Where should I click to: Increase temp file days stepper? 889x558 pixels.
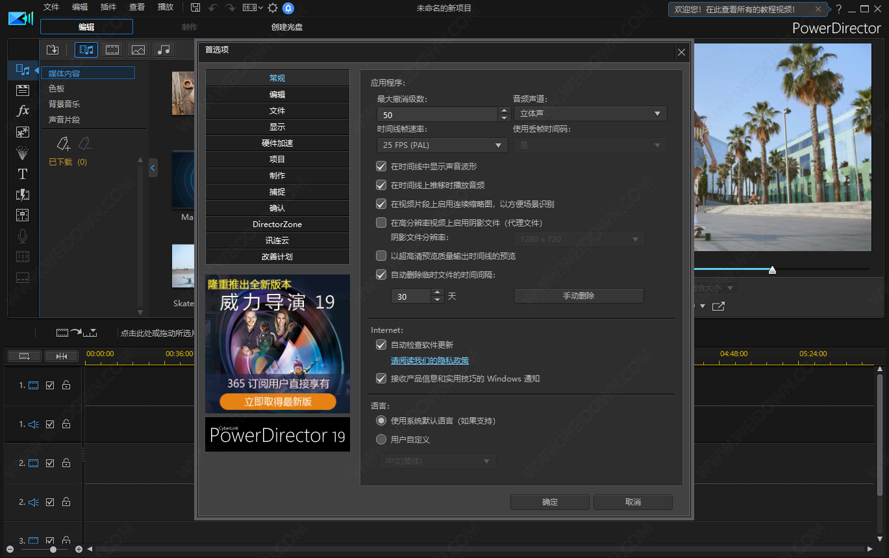point(438,293)
